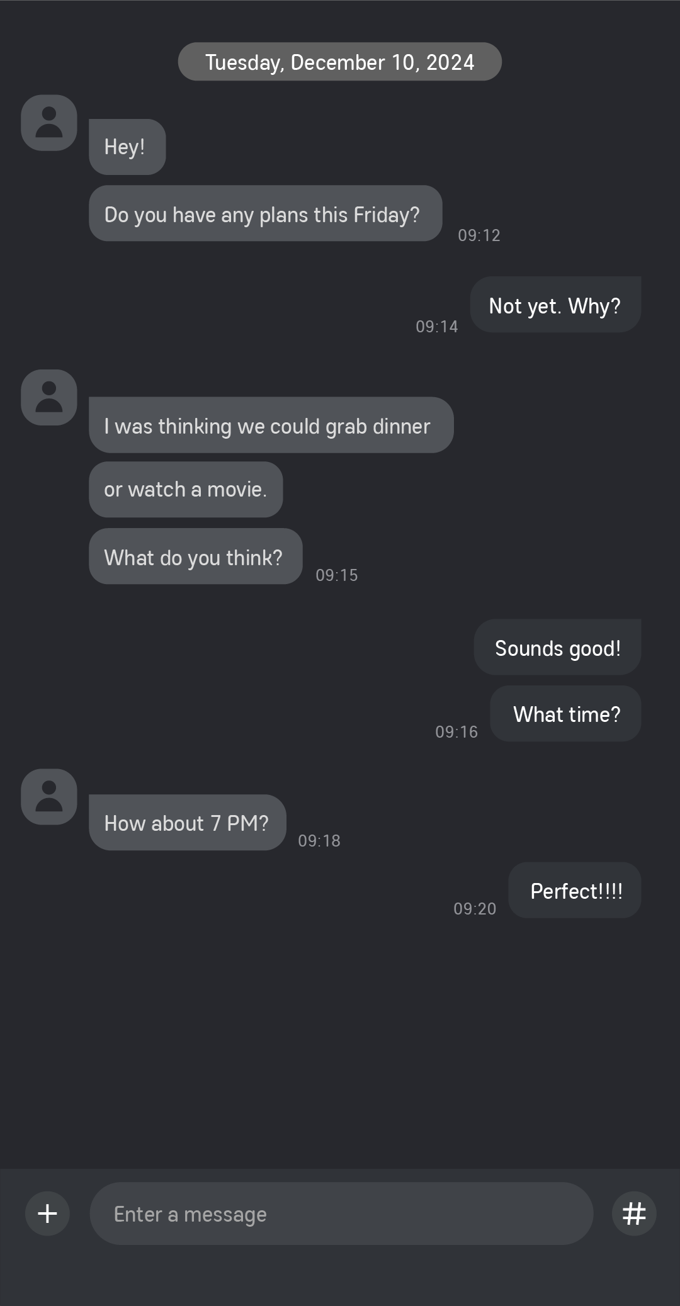680x1306 pixels.
Task: Tap the "Not yet. Why?" reply bubble
Action: pos(555,305)
